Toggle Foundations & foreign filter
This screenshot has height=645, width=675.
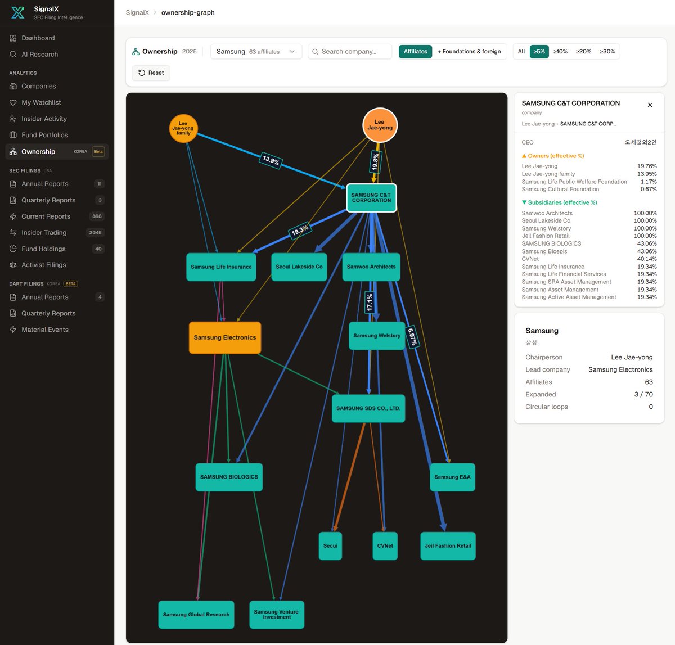click(469, 52)
